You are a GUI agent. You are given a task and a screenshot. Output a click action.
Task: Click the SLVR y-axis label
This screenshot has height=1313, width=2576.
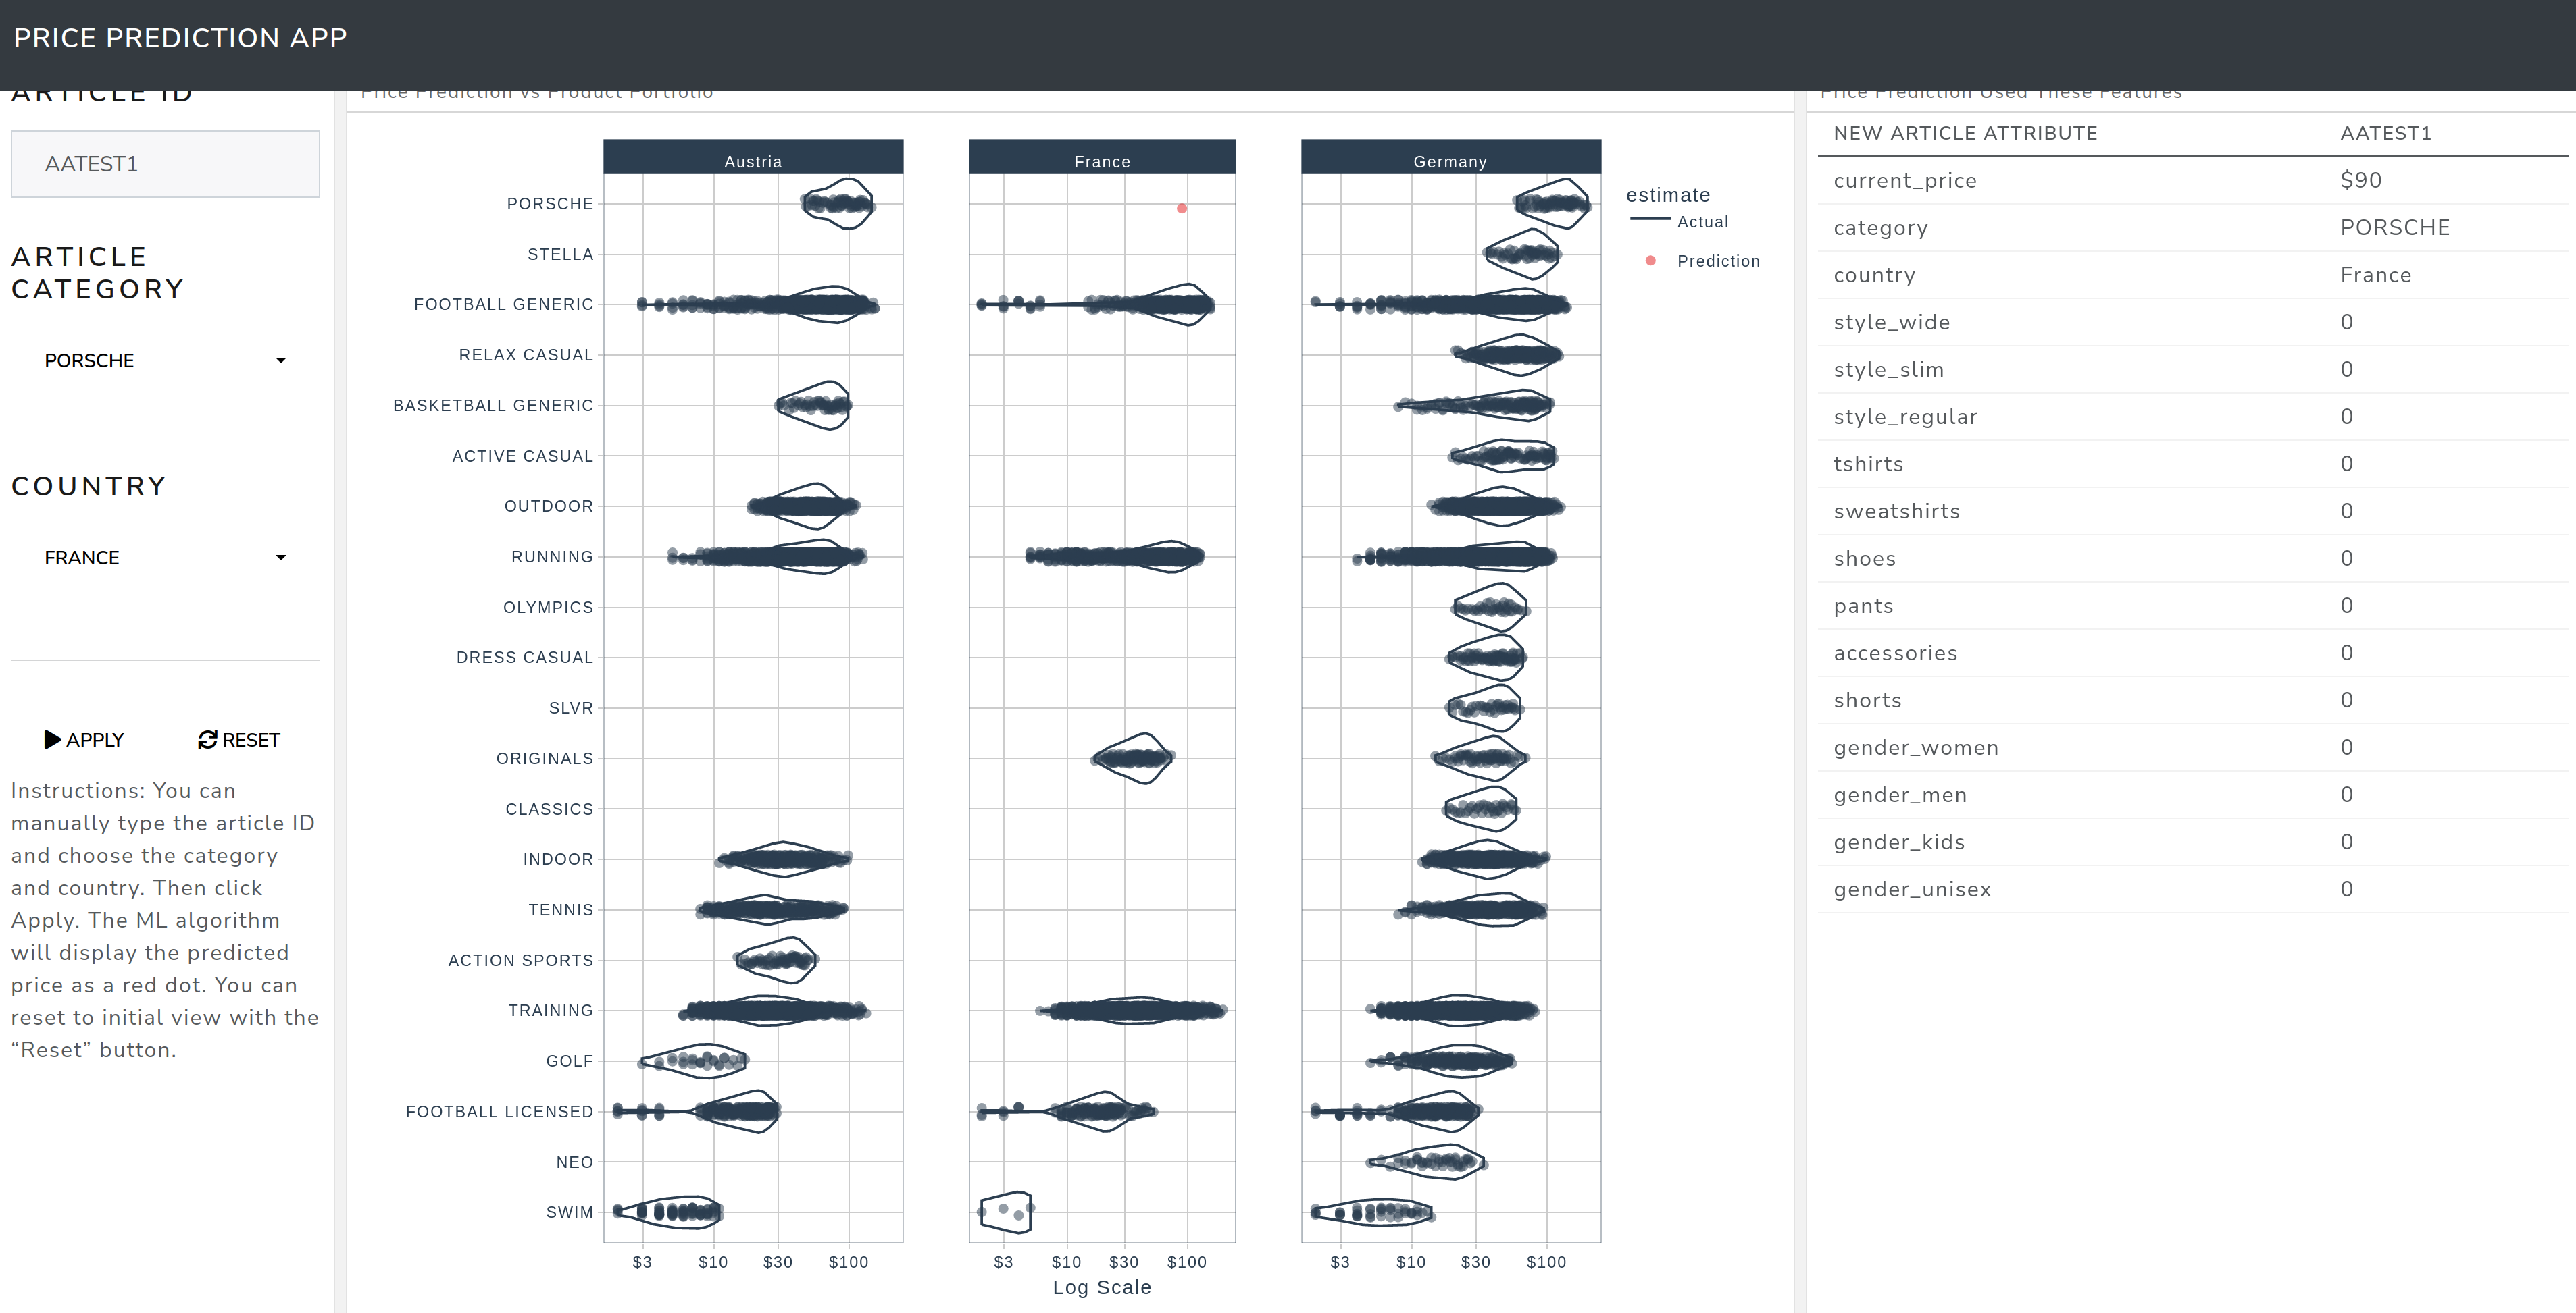tap(571, 708)
